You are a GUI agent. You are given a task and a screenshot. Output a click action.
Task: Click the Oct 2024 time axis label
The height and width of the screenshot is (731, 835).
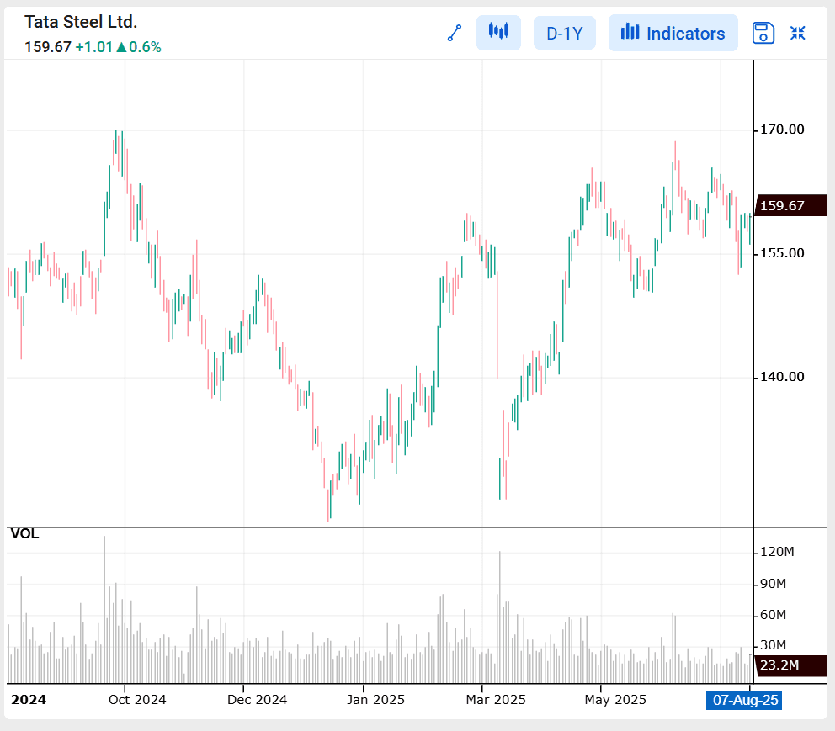137,700
